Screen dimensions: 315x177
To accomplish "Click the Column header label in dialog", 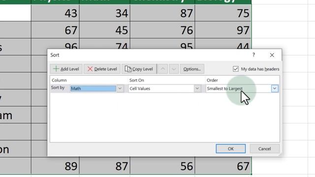I will 59,80.
